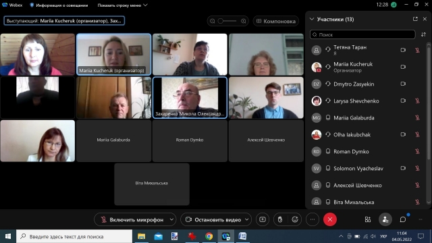
Task: Select Mariia Kucheruk (организатор) video tile
Action: (x=114, y=54)
